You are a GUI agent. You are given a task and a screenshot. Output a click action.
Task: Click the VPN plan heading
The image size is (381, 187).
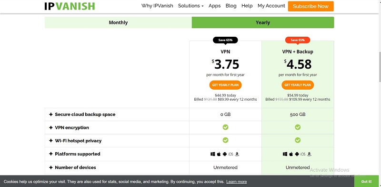point(225,52)
